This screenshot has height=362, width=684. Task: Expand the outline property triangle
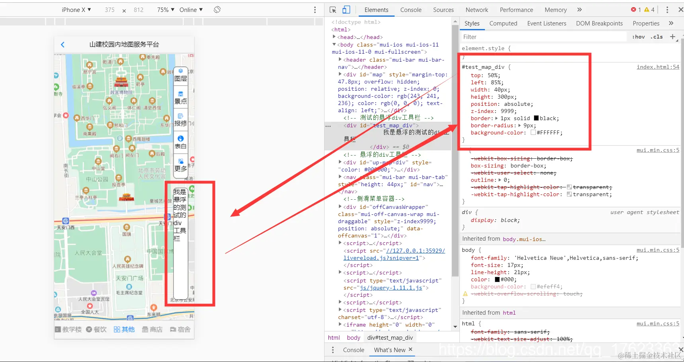(x=500, y=180)
